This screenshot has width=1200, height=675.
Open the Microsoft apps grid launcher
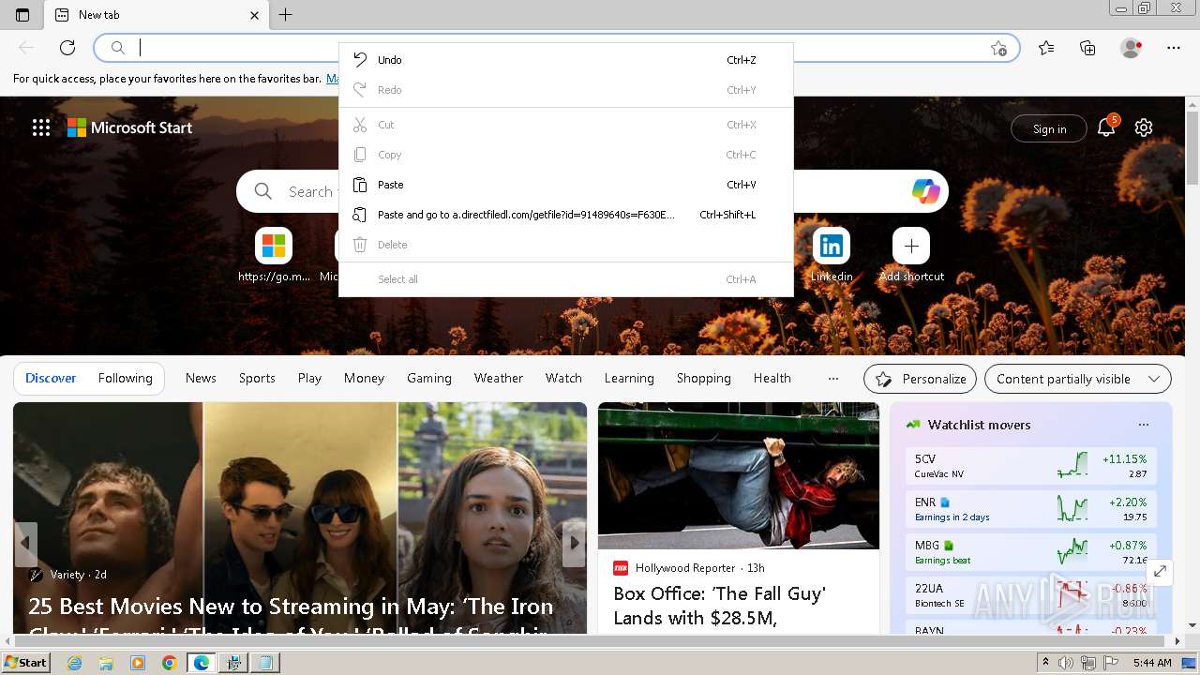click(x=41, y=127)
